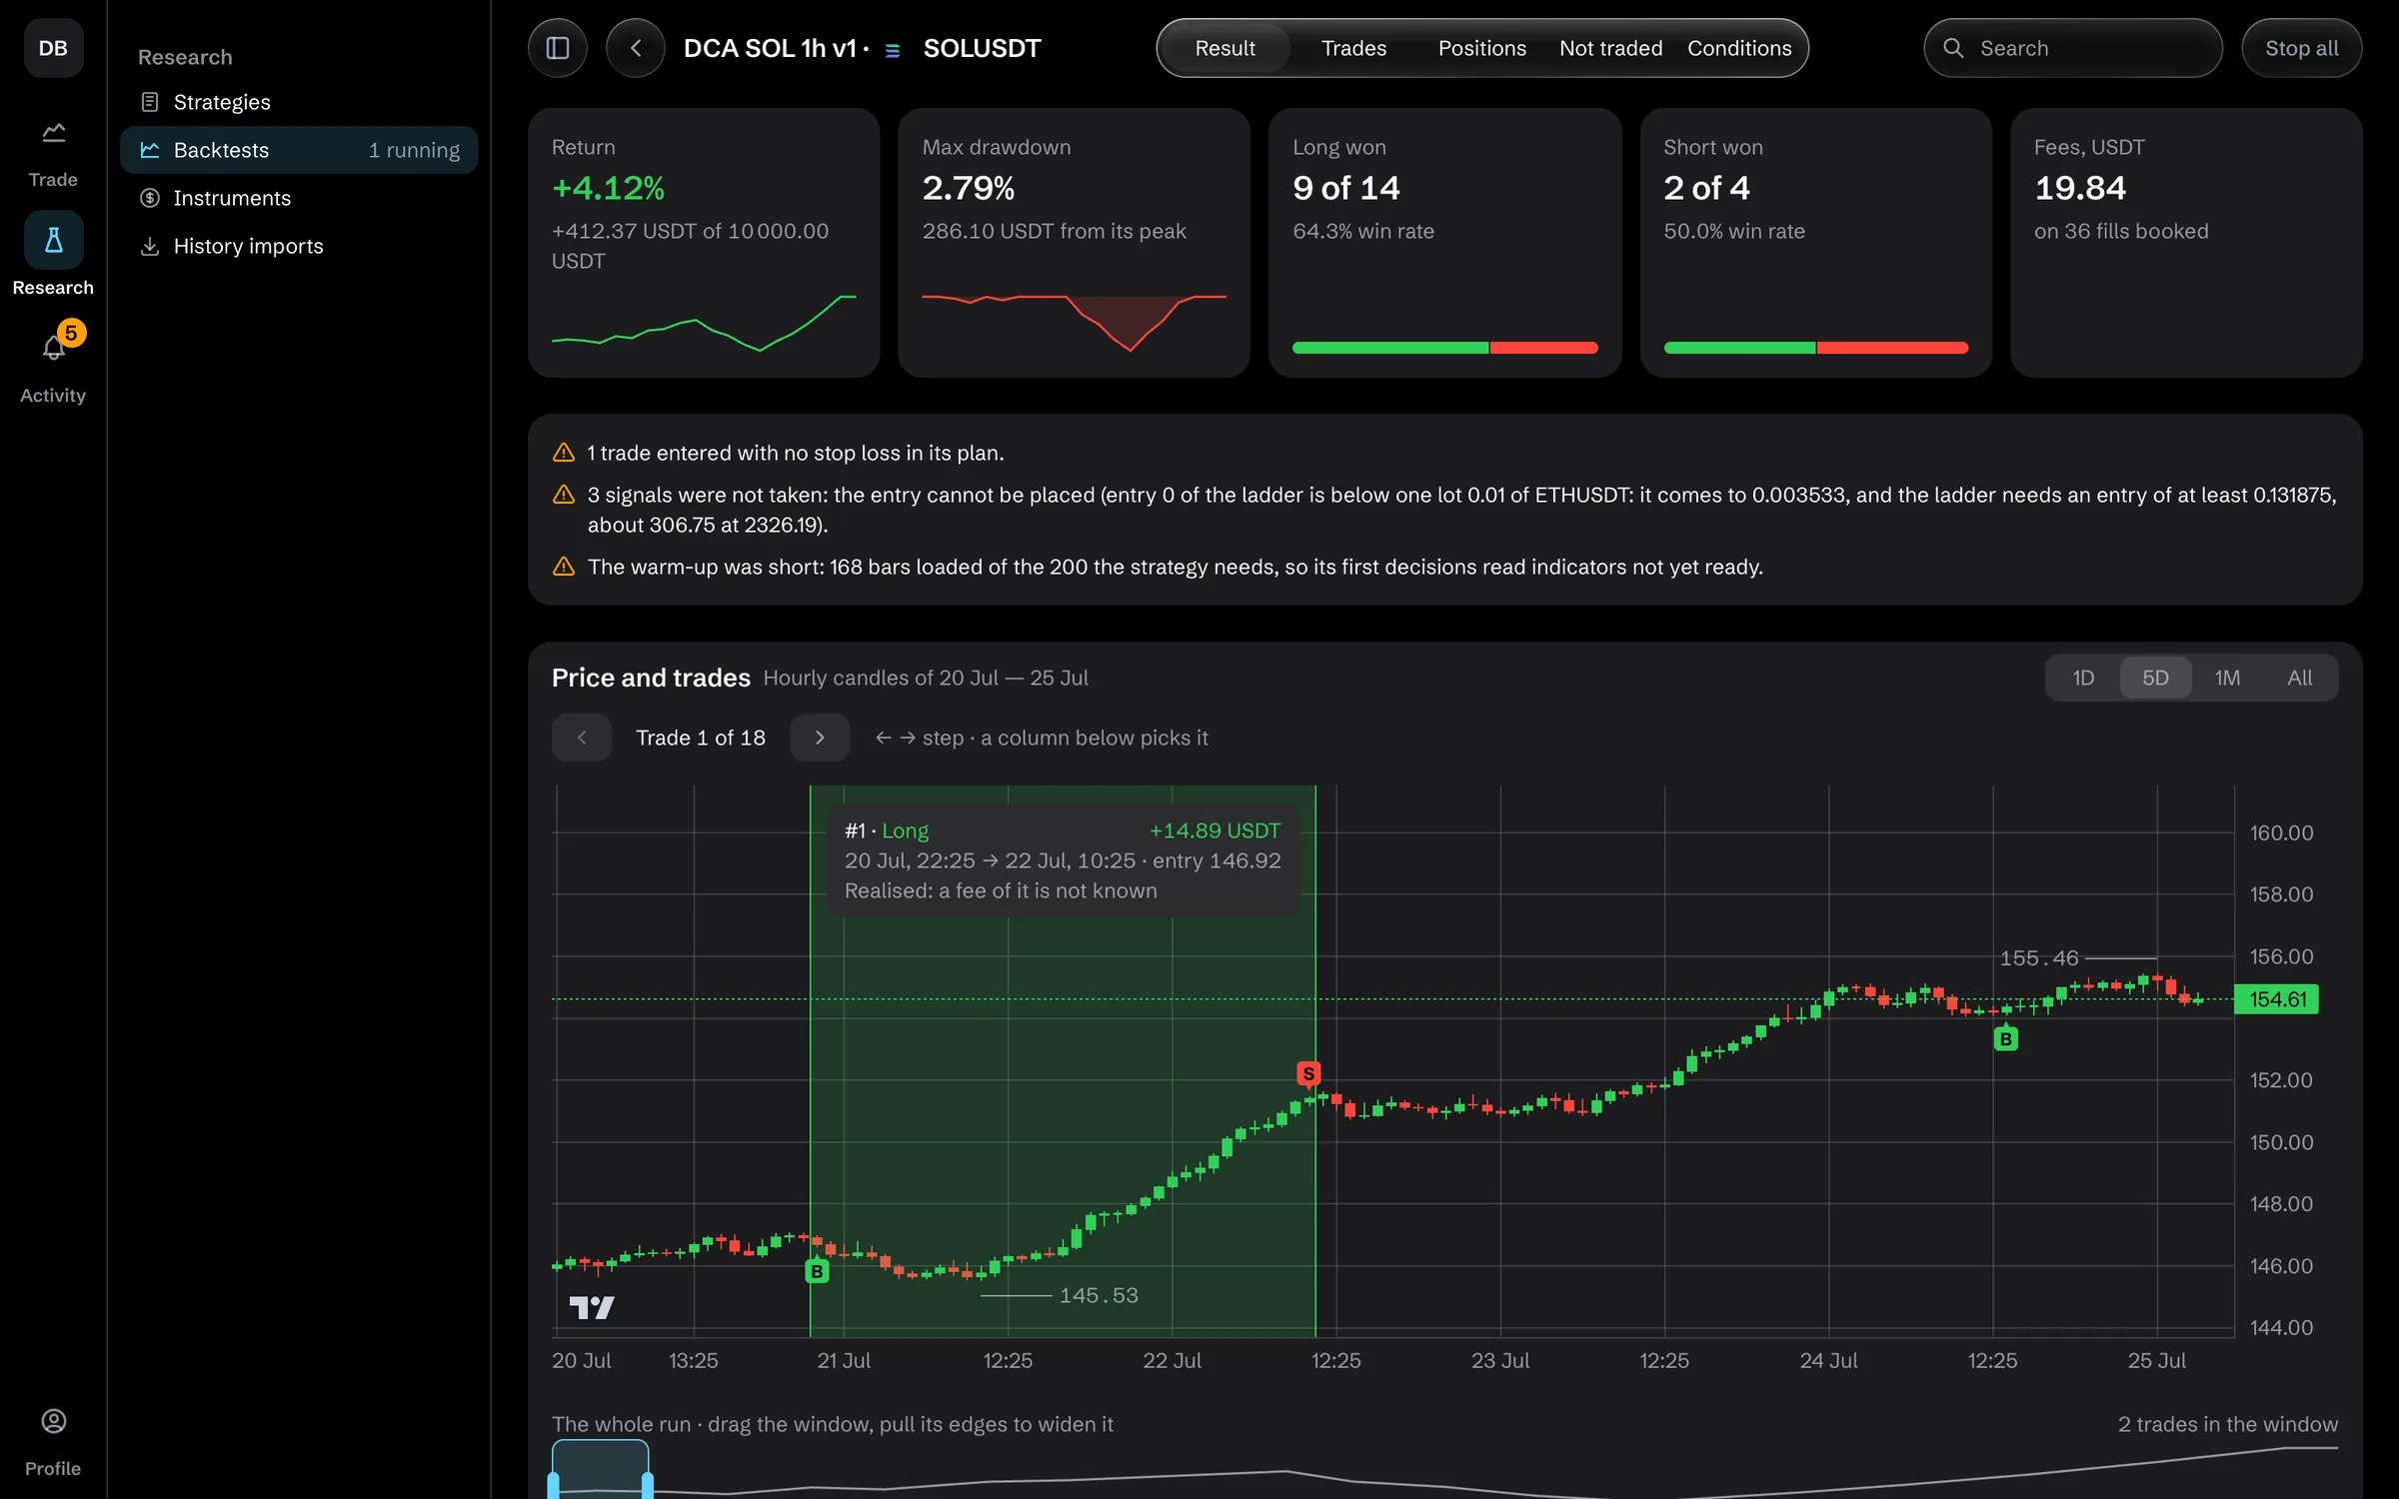Select the 5D chart range
Viewport: 2399px width, 1499px height.
coord(2155,678)
